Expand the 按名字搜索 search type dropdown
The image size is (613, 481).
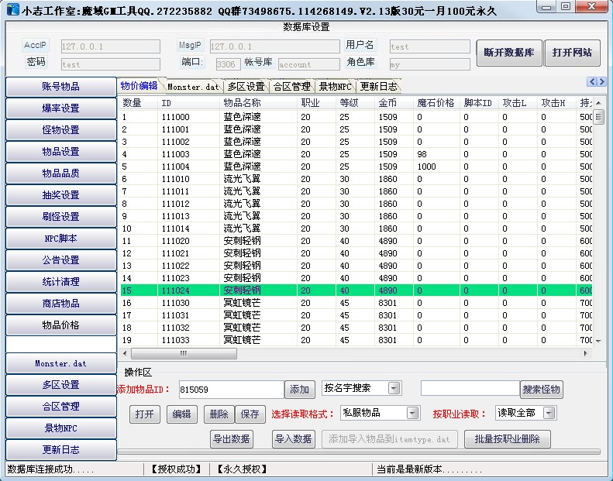(x=394, y=388)
